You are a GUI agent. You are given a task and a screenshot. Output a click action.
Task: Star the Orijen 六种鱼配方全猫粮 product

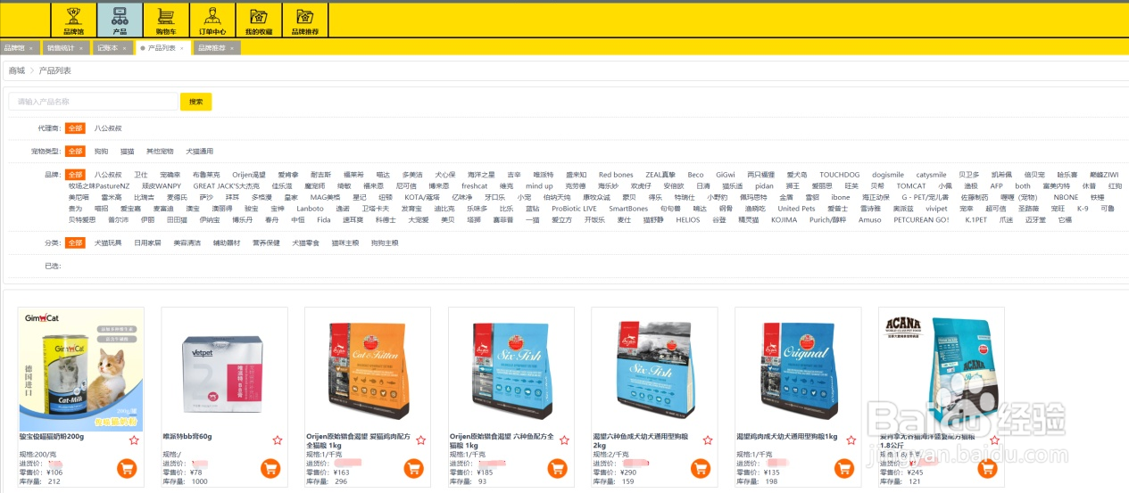click(x=565, y=440)
